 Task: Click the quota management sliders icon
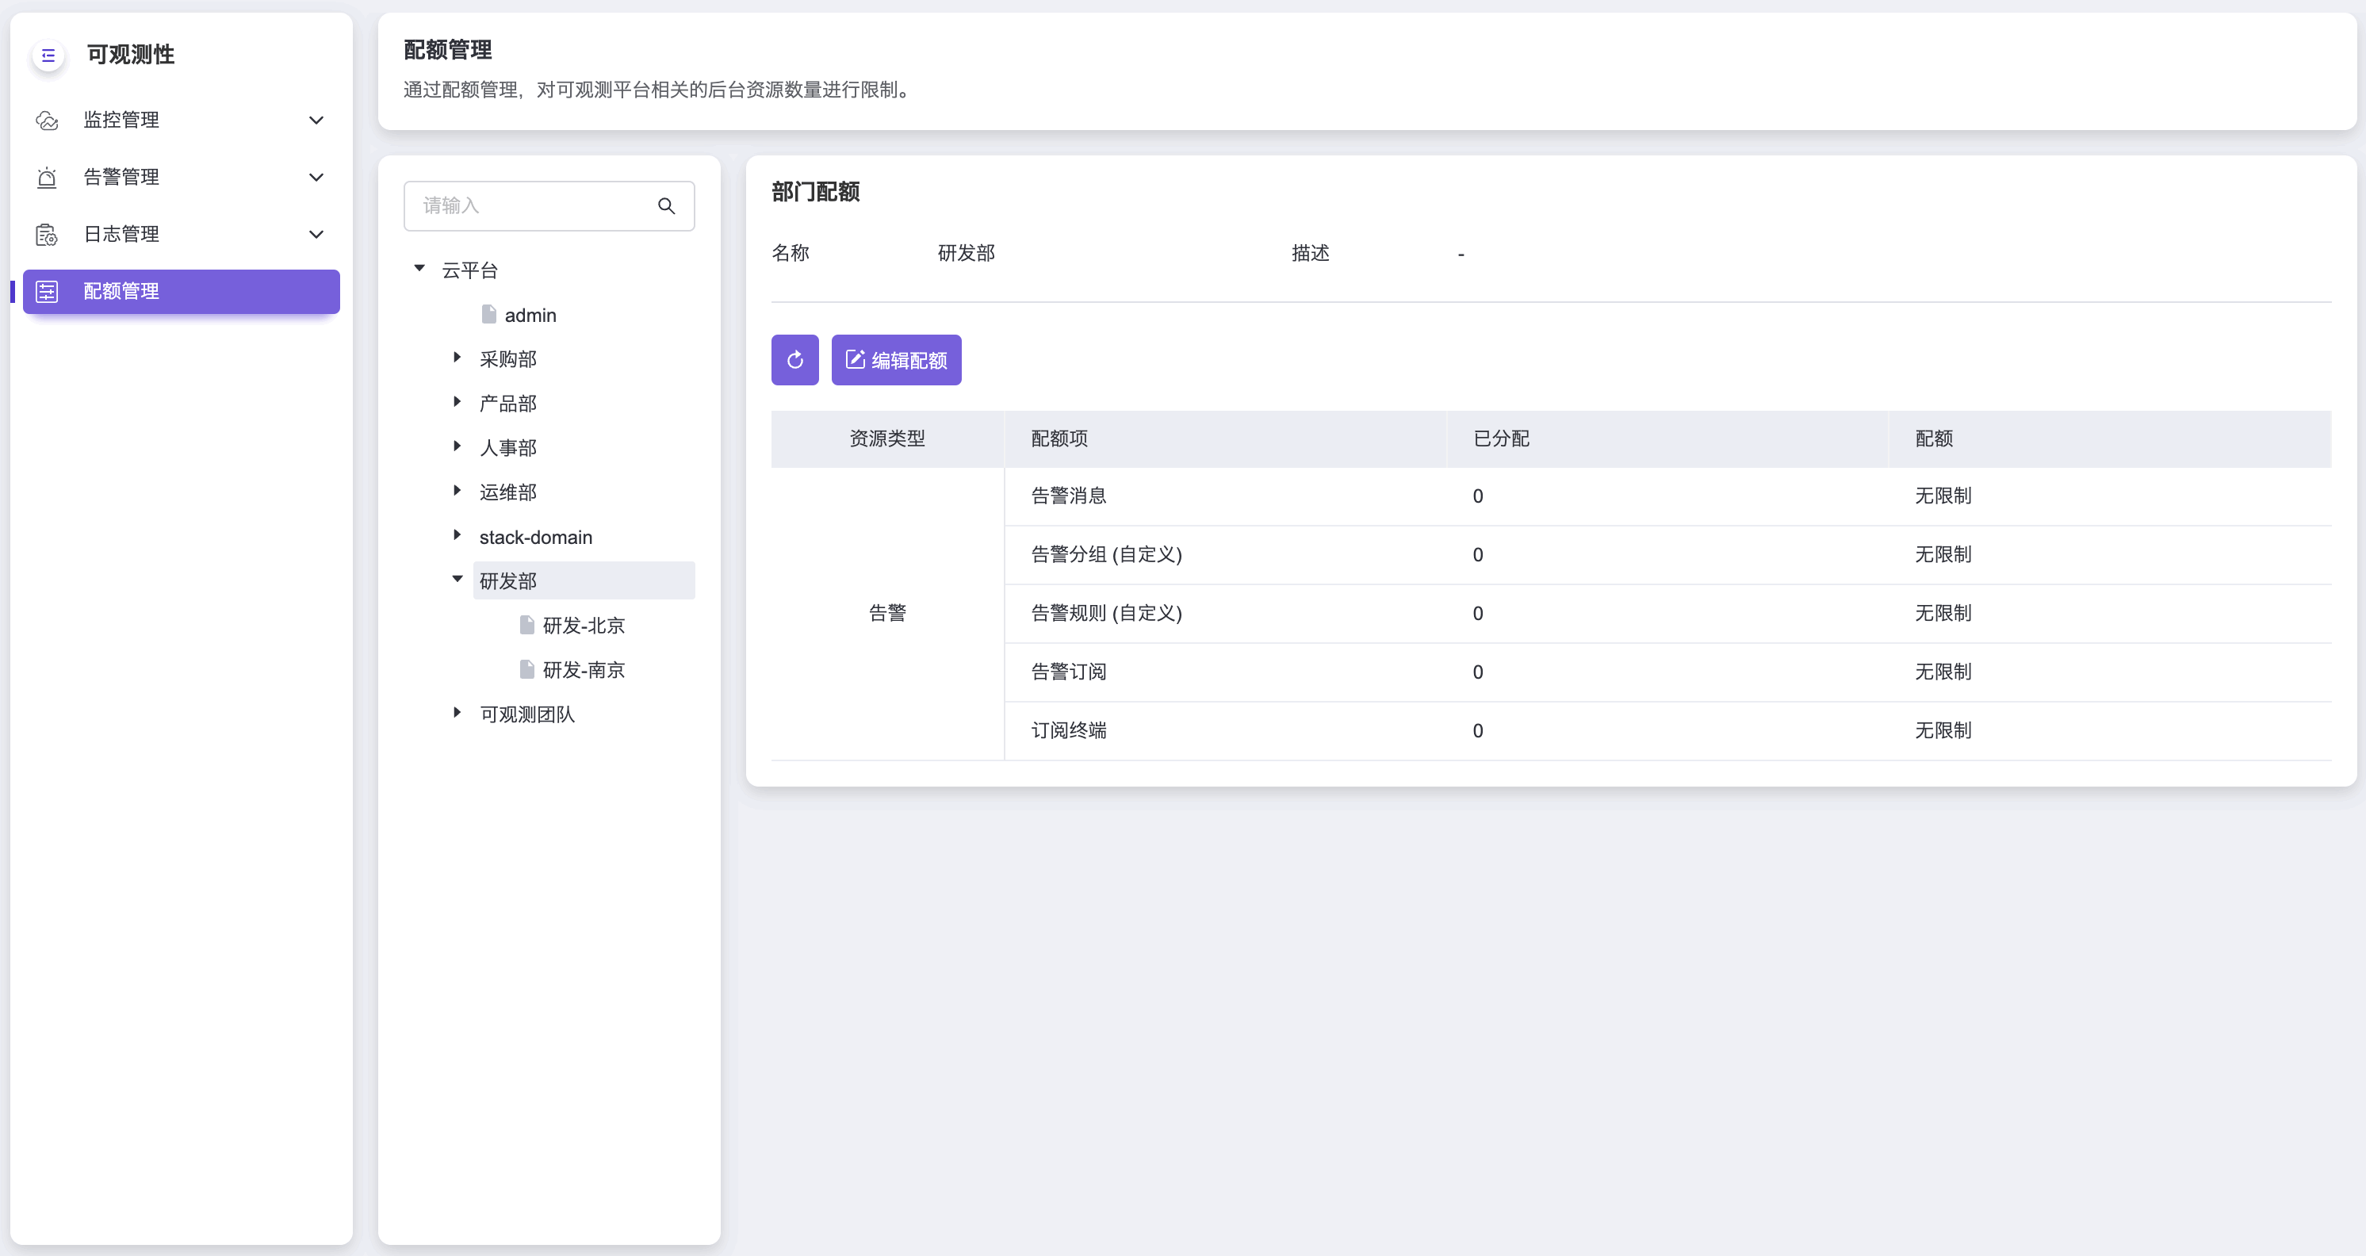click(x=47, y=291)
